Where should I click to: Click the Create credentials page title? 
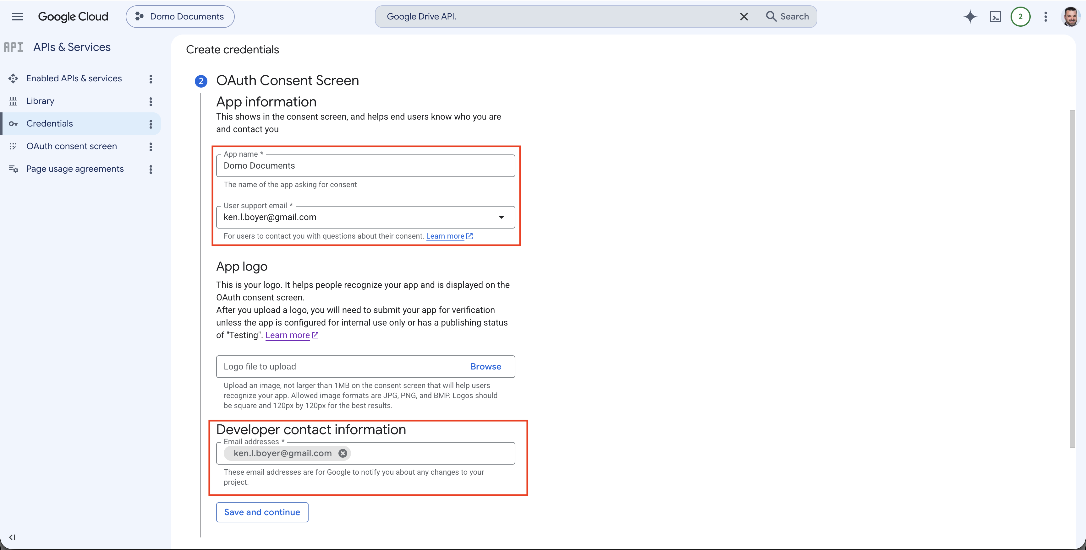(232, 50)
